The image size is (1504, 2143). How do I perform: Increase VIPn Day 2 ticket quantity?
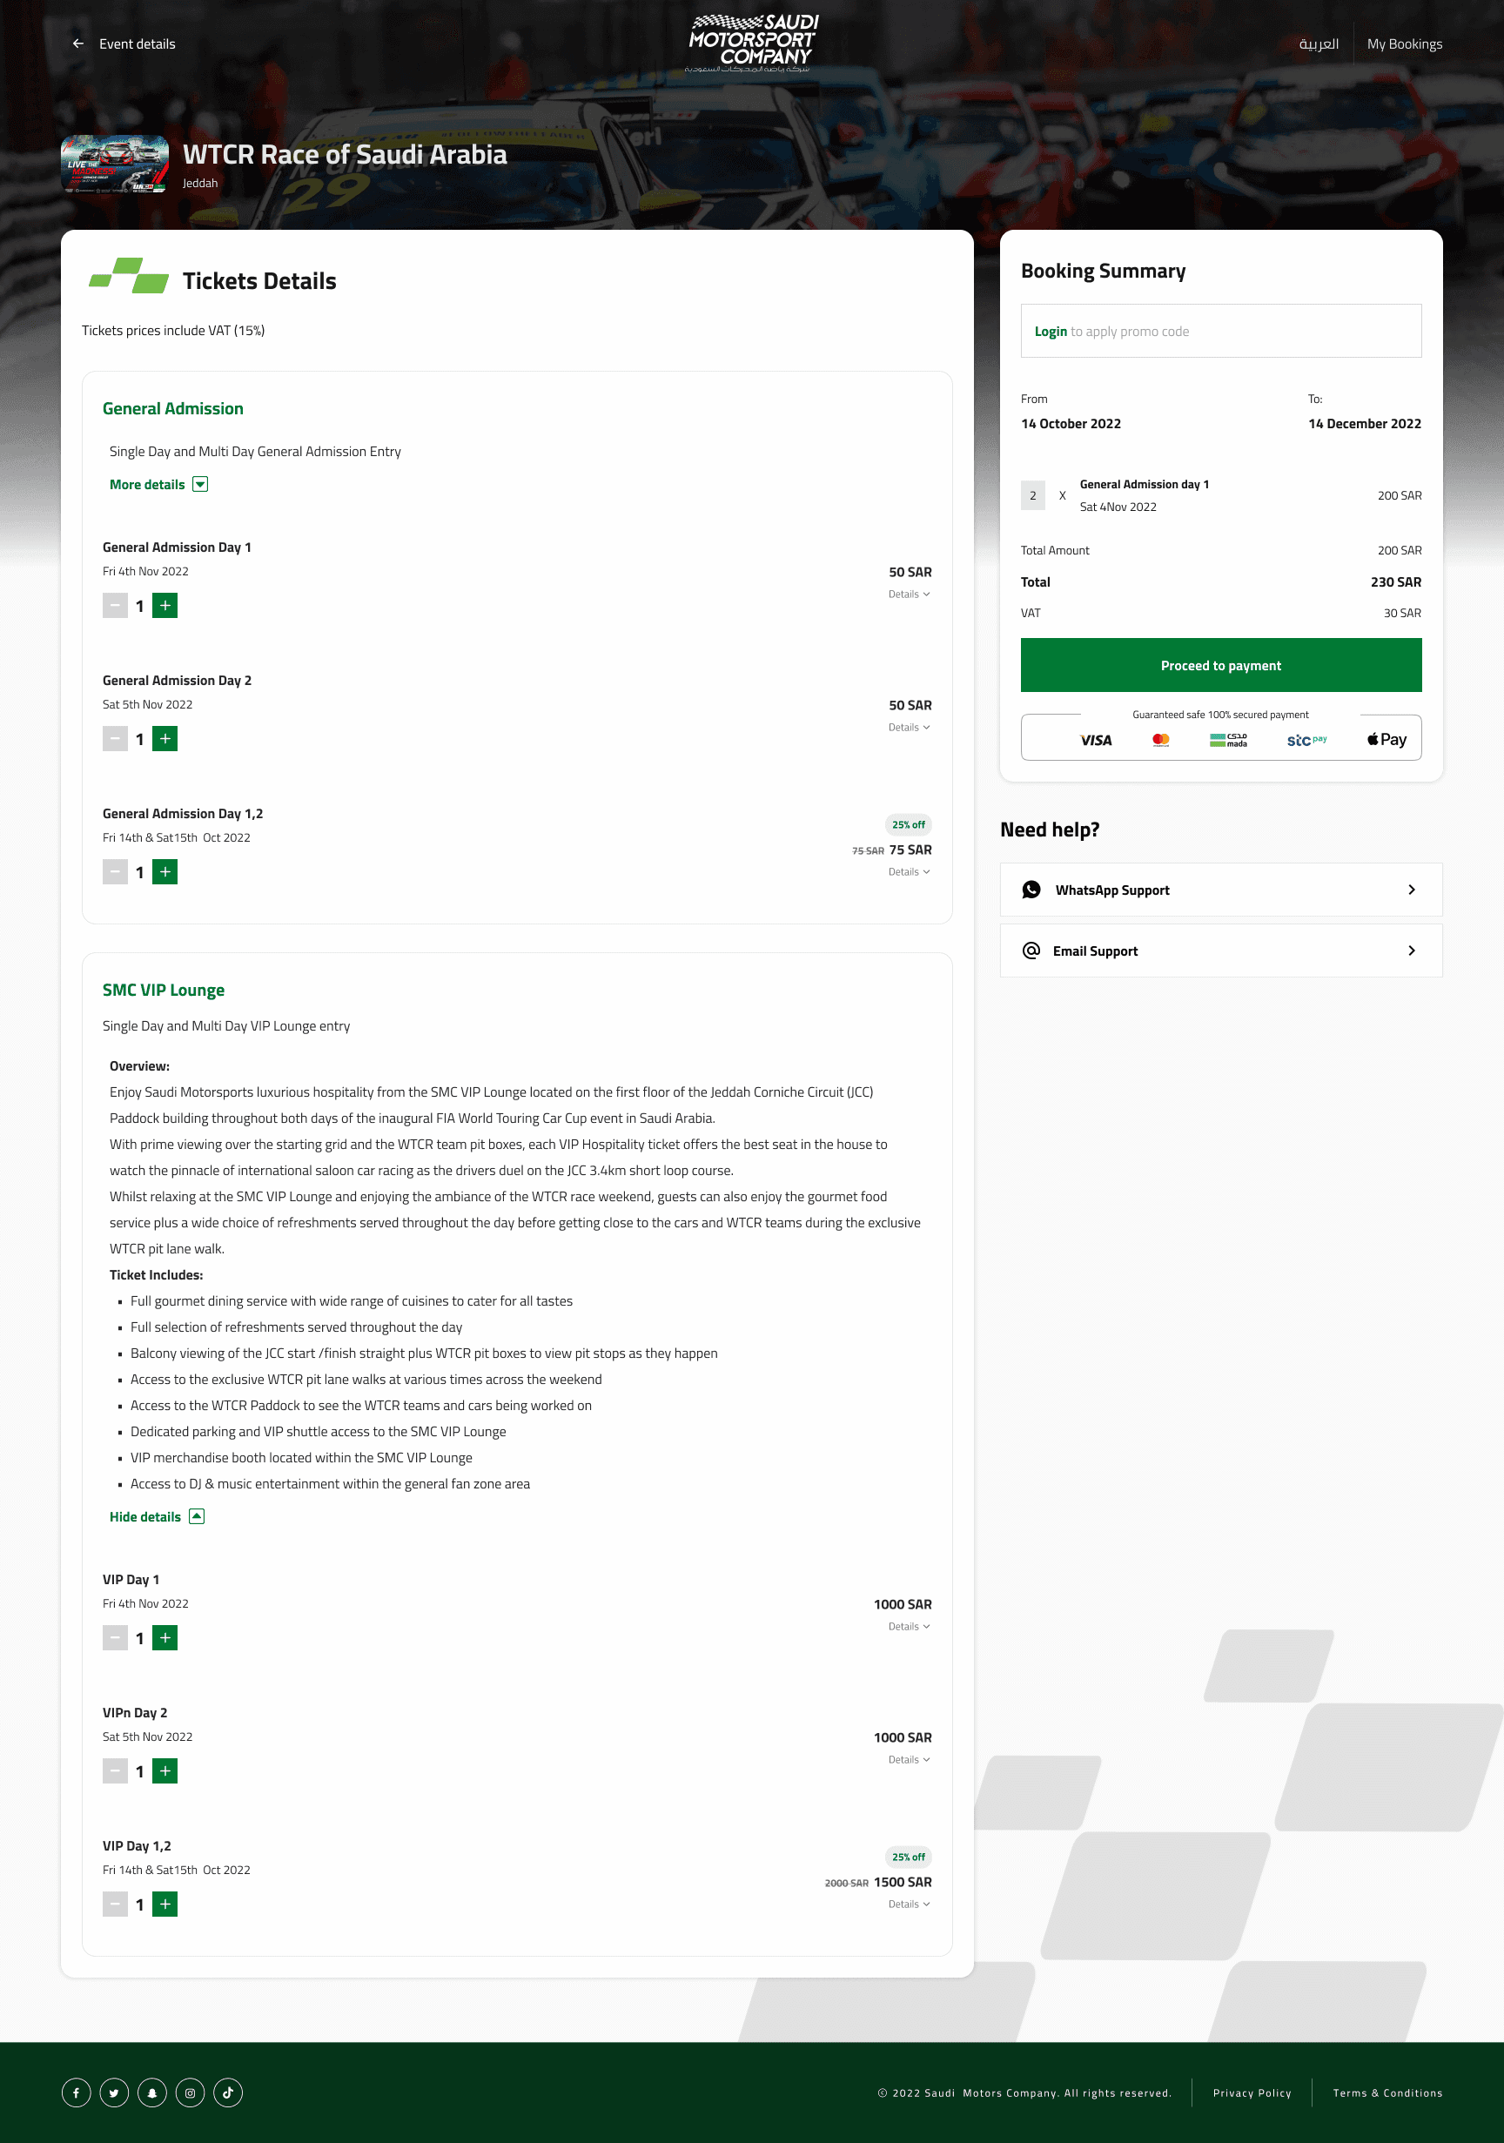pyautogui.click(x=165, y=1770)
